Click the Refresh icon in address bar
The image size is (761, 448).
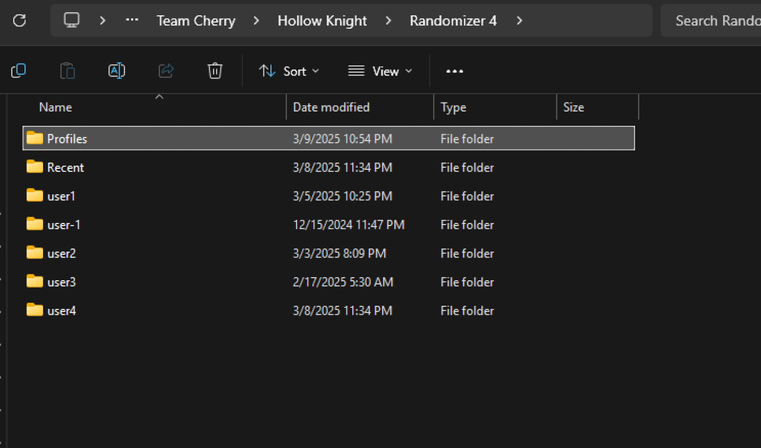coord(20,21)
